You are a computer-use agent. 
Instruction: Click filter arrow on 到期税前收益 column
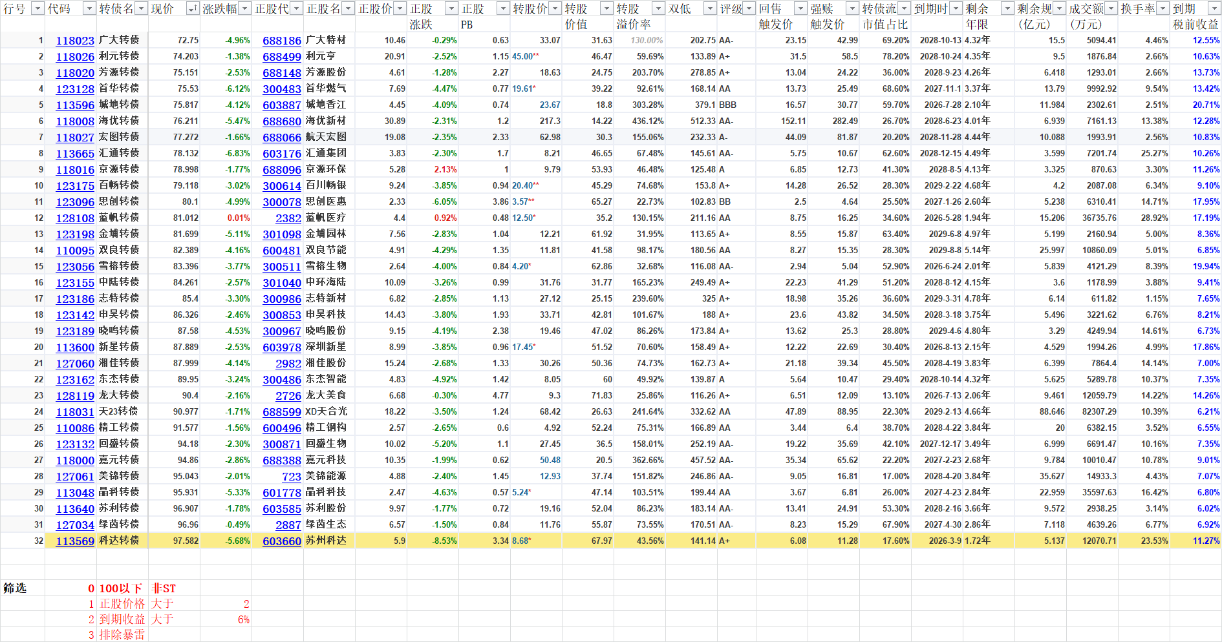pyautogui.click(x=1214, y=8)
